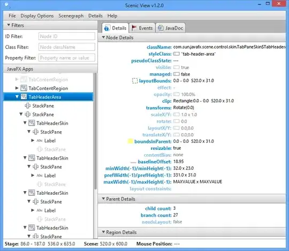The height and width of the screenshot is (251, 289).
Task: Click the JavaDoc tab @ icon
Action: click(x=161, y=28)
